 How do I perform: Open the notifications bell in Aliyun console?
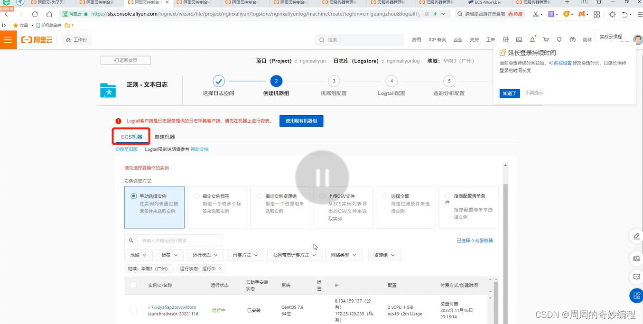click(532, 39)
